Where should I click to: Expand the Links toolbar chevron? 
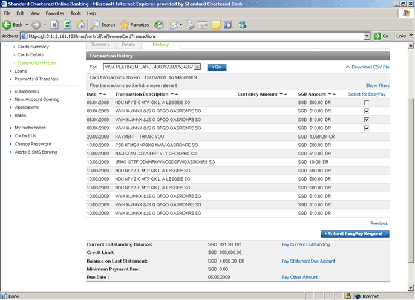coord(411,35)
